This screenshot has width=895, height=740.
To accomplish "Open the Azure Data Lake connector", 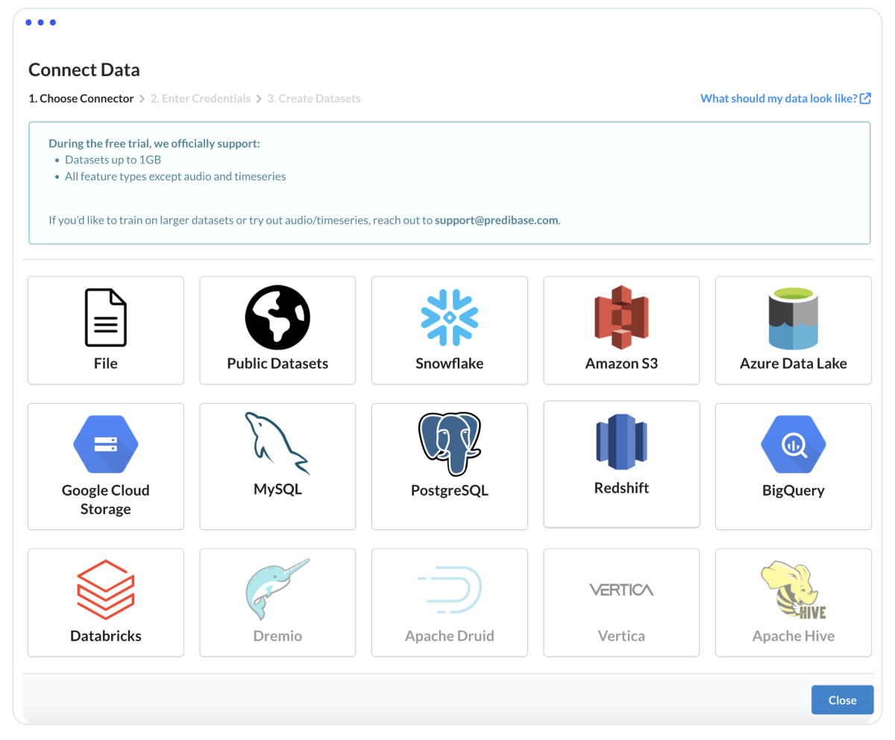I will 793,330.
